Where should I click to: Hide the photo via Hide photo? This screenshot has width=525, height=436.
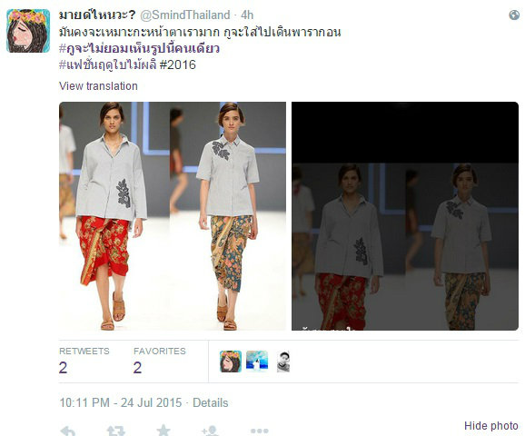(491, 426)
